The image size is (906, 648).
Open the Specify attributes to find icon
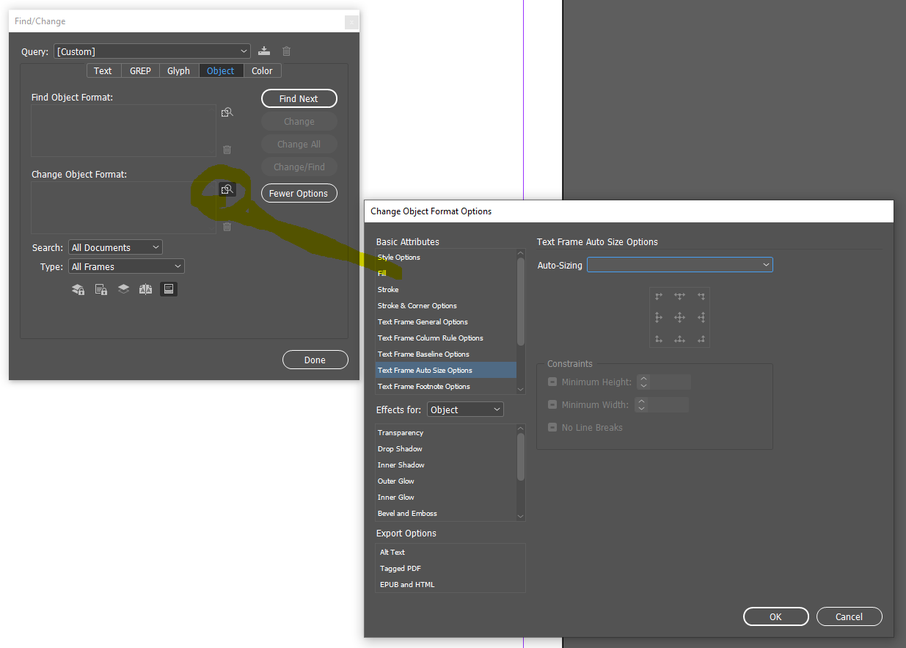227,112
